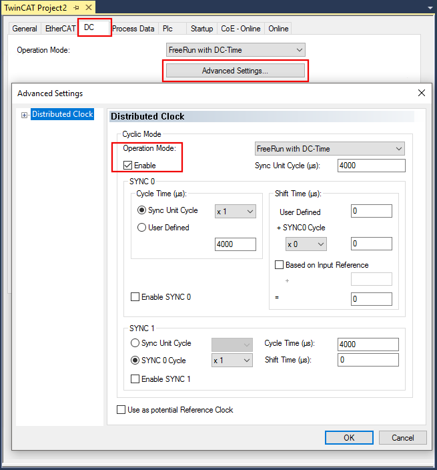
Task: Click SYNC 1 Shift Time (µs) field
Action: point(368,360)
